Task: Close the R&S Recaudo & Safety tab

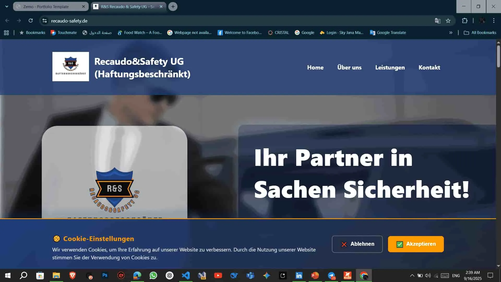Action: pos(161,7)
